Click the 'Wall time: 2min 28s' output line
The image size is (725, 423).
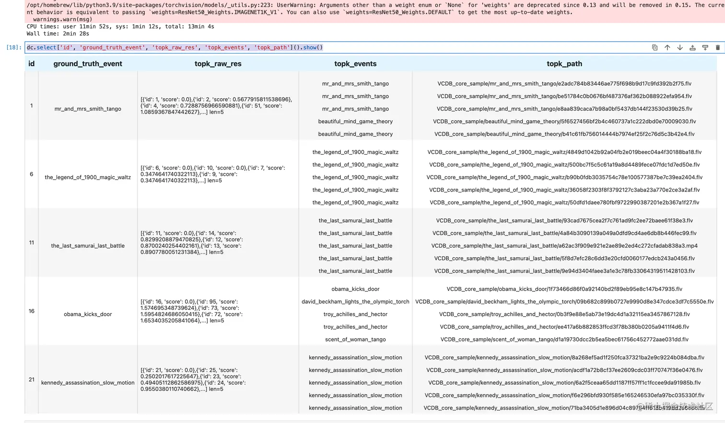58,34
